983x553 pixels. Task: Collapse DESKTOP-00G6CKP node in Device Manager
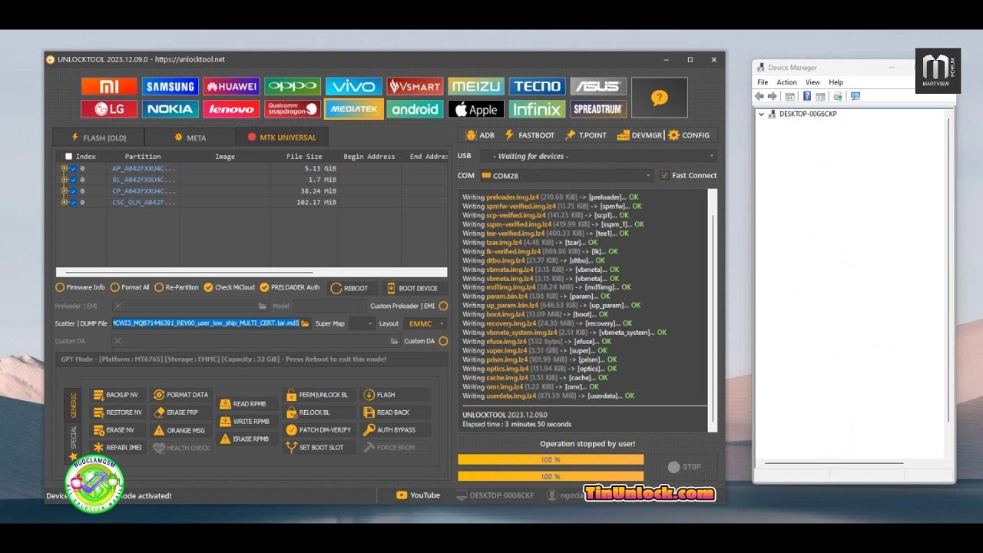click(x=761, y=114)
